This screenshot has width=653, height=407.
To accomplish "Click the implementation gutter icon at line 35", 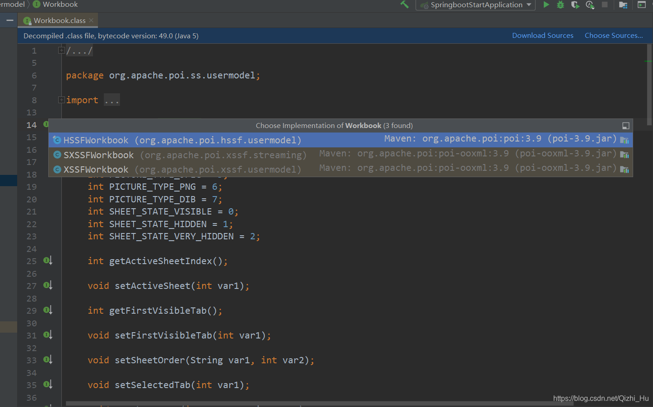I will click(48, 384).
